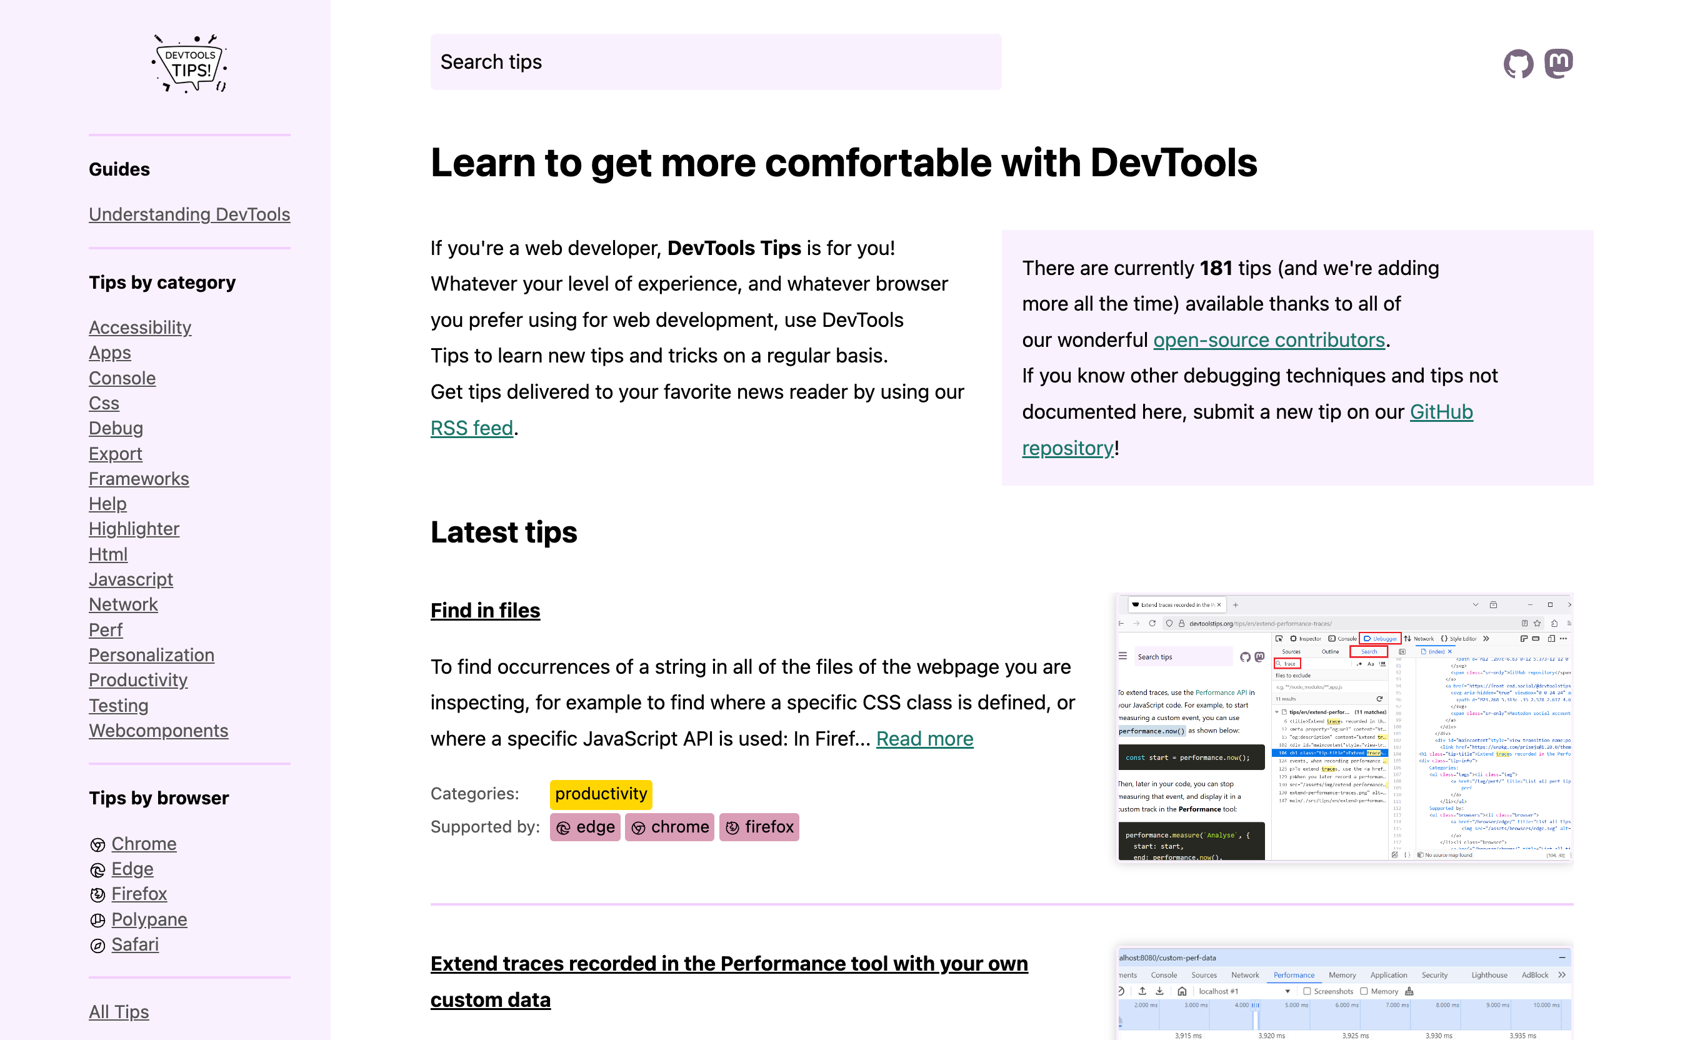
Task: Focus the Search tips field
Action: point(716,62)
